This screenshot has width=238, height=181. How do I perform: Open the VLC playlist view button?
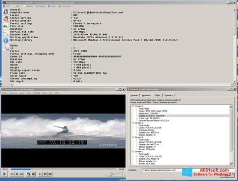point(40,174)
